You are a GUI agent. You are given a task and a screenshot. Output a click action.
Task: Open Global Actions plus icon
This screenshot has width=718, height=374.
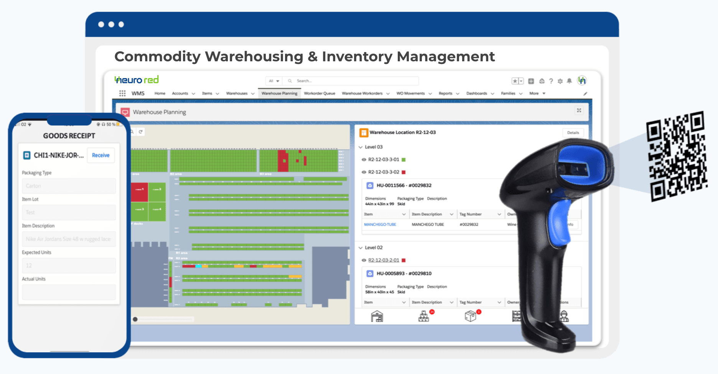(531, 81)
